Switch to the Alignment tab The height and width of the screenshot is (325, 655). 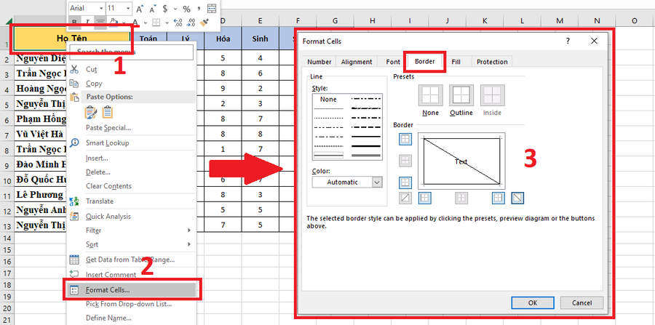pyautogui.click(x=357, y=62)
